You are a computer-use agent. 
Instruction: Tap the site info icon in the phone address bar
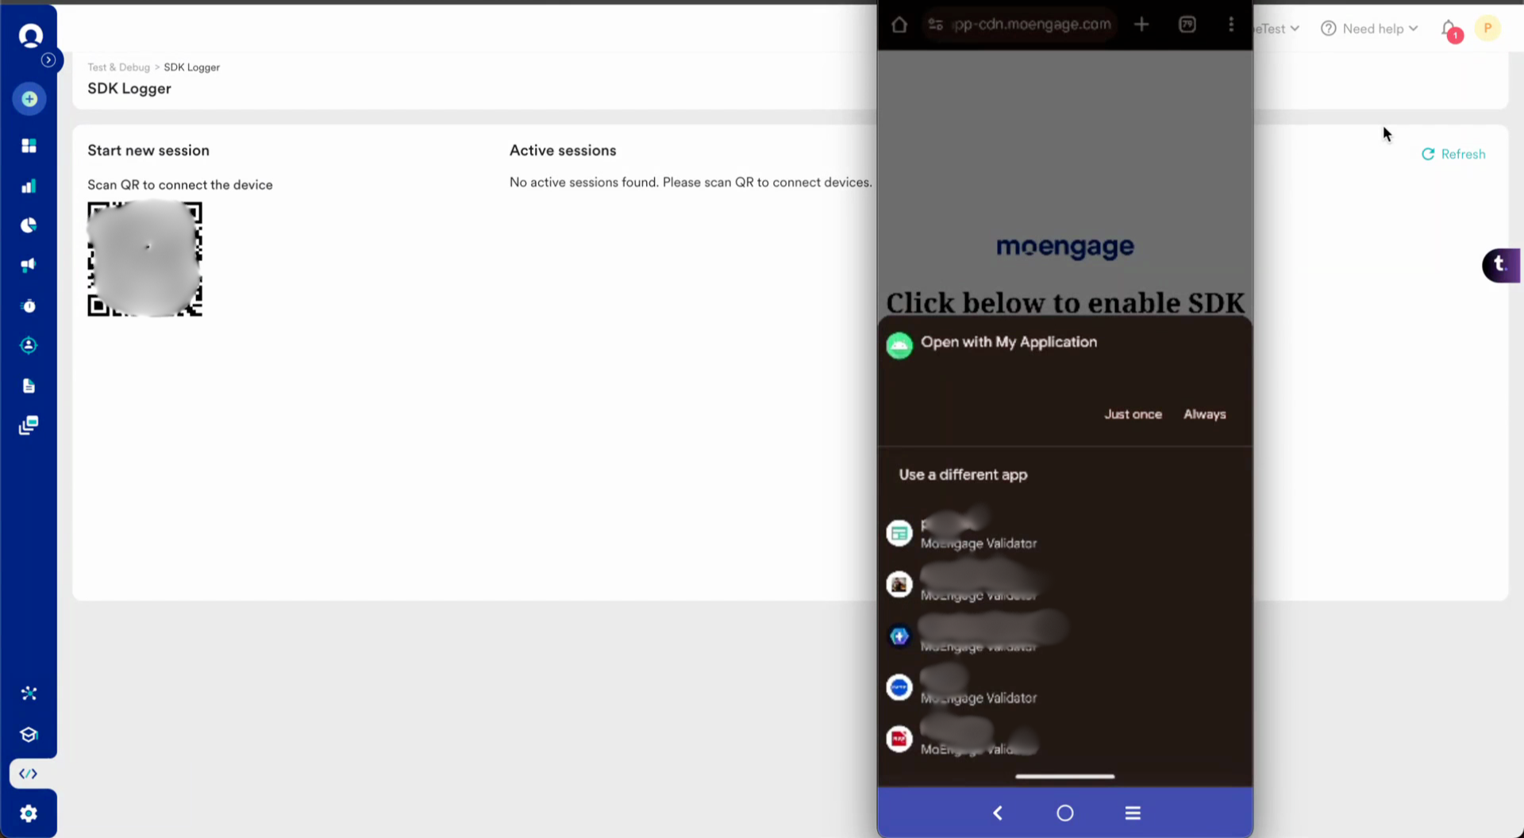click(936, 25)
